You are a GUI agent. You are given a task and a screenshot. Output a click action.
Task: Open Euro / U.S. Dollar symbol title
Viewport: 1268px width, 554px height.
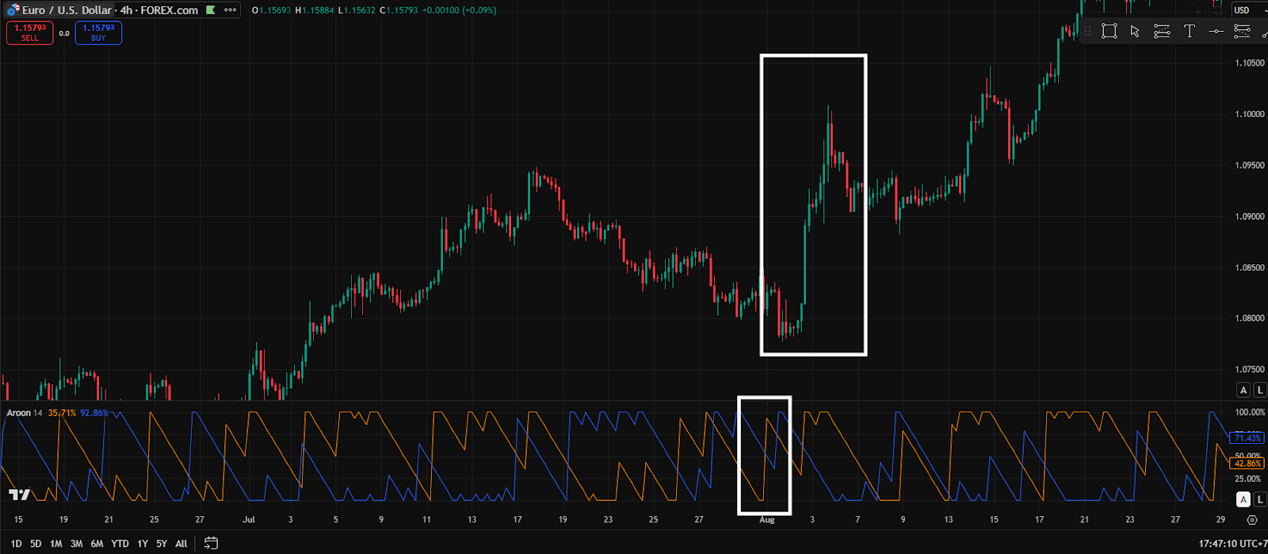67,10
